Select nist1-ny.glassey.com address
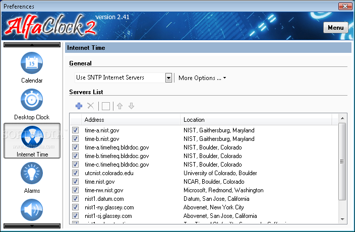 click(109, 207)
